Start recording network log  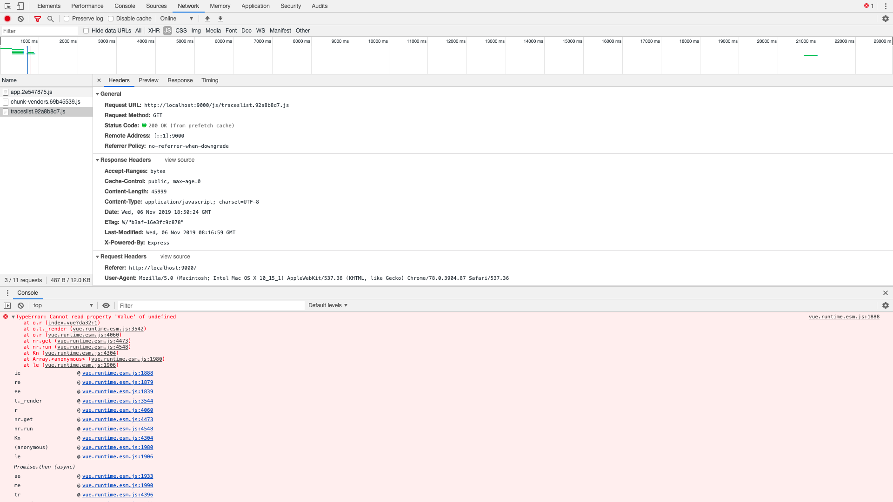pyautogui.click(x=7, y=19)
